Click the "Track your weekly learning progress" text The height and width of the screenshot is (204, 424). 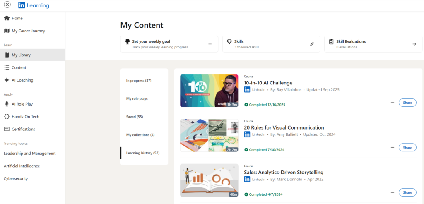click(160, 47)
